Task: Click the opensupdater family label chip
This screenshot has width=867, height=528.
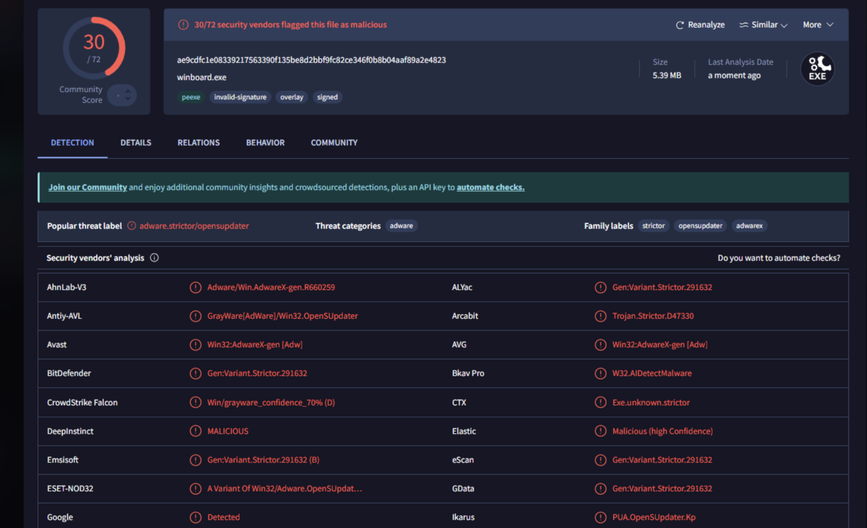Action: click(700, 226)
